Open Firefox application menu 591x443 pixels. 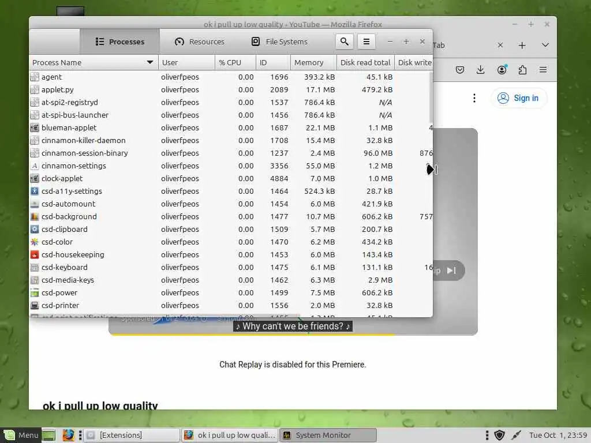[543, 70]
